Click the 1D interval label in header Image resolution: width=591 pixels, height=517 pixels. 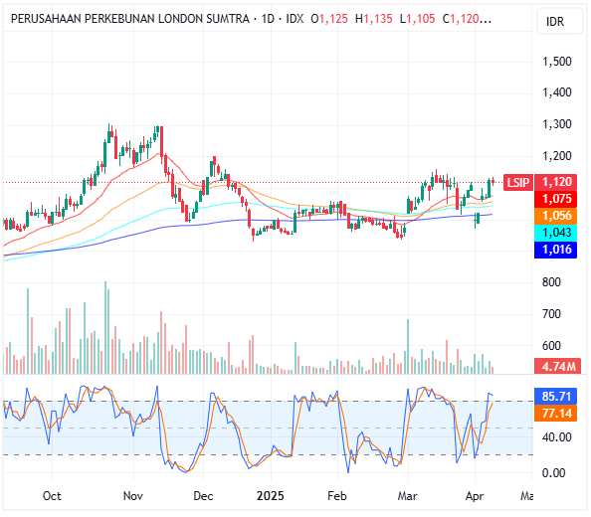click(x=268, y=19)
